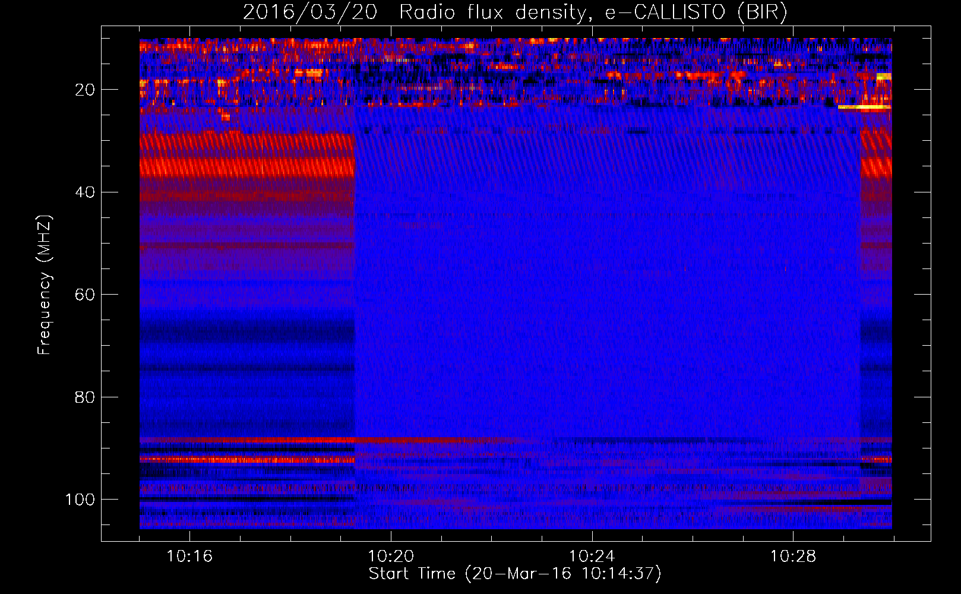Viewport: 961px width, 594px height.
Task: Click the "Frequency (MHZ)" axis label
Action: tap(45, 285)
